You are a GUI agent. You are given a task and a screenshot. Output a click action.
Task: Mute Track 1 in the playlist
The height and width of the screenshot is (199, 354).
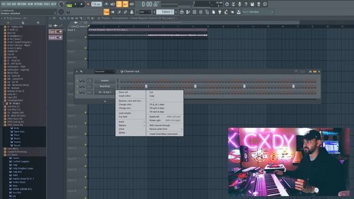click(85, 37)
